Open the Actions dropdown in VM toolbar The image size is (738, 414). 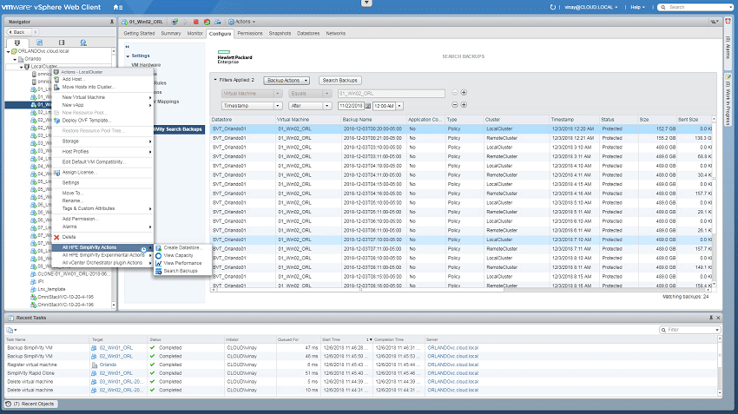click(242, 22)
